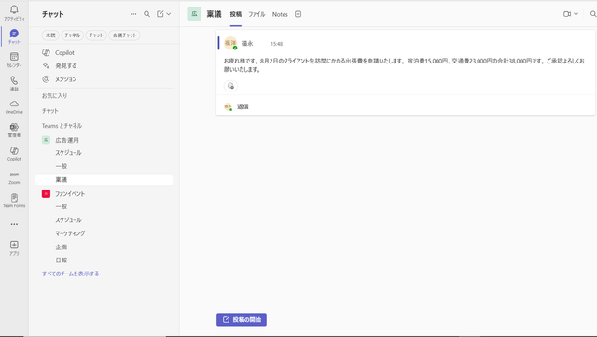Switch to the ファイル tab
The height and width of the screenshot is (337, 597).
[x=257, y=14]
